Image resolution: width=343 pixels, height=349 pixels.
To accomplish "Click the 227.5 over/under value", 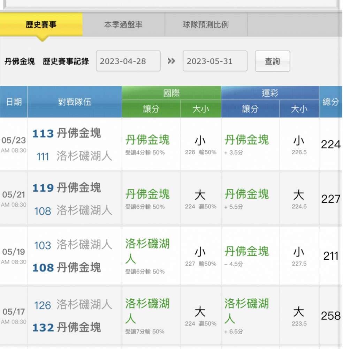I will coord(299,264).
